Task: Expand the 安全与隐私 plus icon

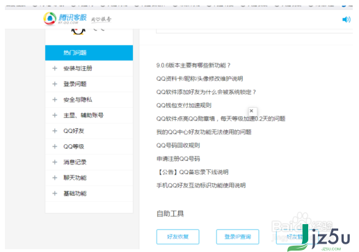Action: coord(55,100)
